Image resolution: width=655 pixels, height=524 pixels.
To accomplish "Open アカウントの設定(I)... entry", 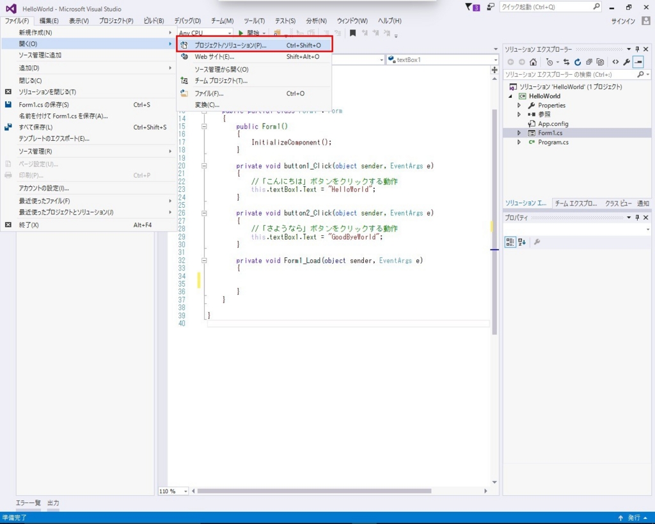I will 88,188.
